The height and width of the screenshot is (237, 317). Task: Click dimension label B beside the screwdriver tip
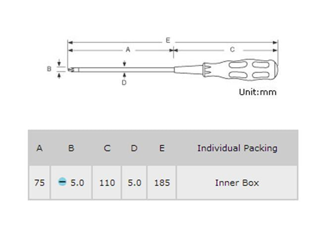[x=49, y=69]
